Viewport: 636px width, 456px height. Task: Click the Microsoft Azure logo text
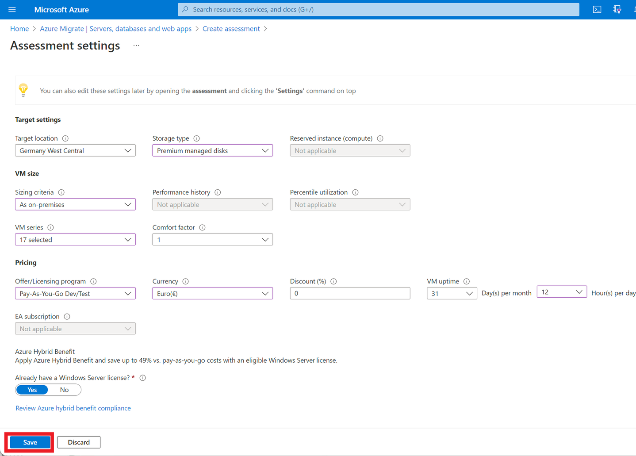[61, 9]
